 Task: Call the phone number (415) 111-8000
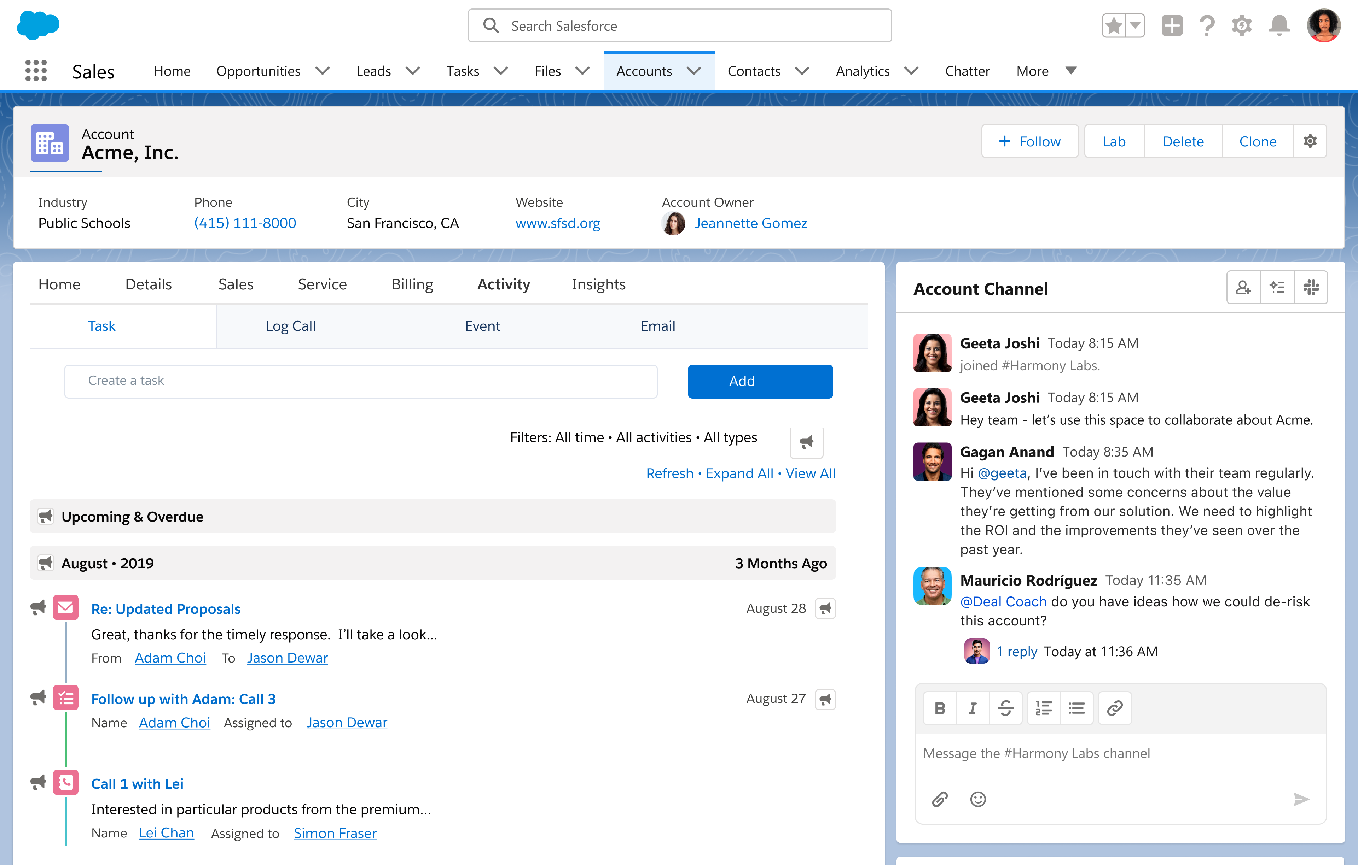(245, 223)
